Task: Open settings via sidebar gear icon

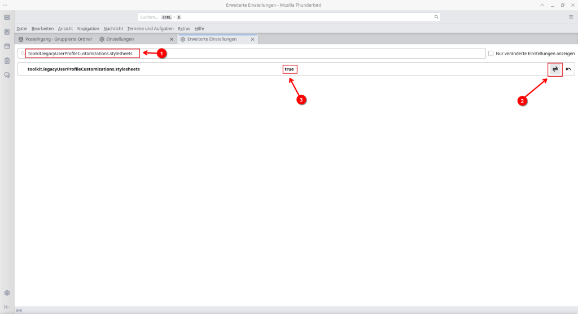Action: 7,293
